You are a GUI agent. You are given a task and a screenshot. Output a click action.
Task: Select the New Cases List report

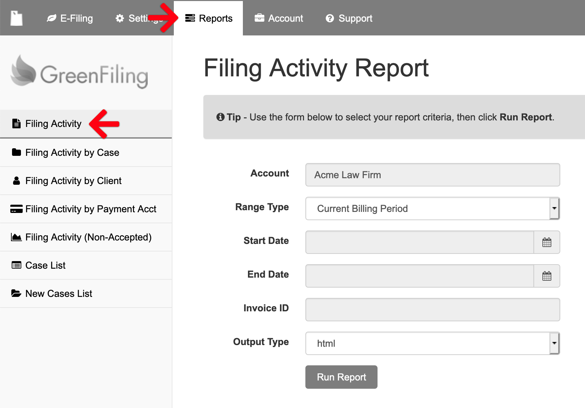[x=58, y=293]
